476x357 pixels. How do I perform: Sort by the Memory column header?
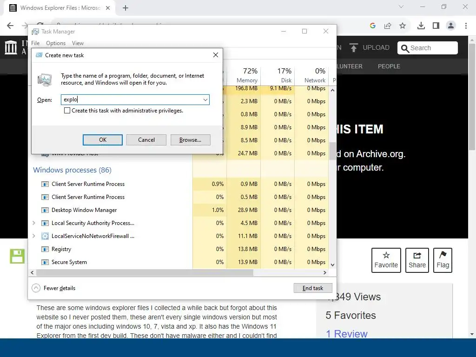click(x=244, y=75)
